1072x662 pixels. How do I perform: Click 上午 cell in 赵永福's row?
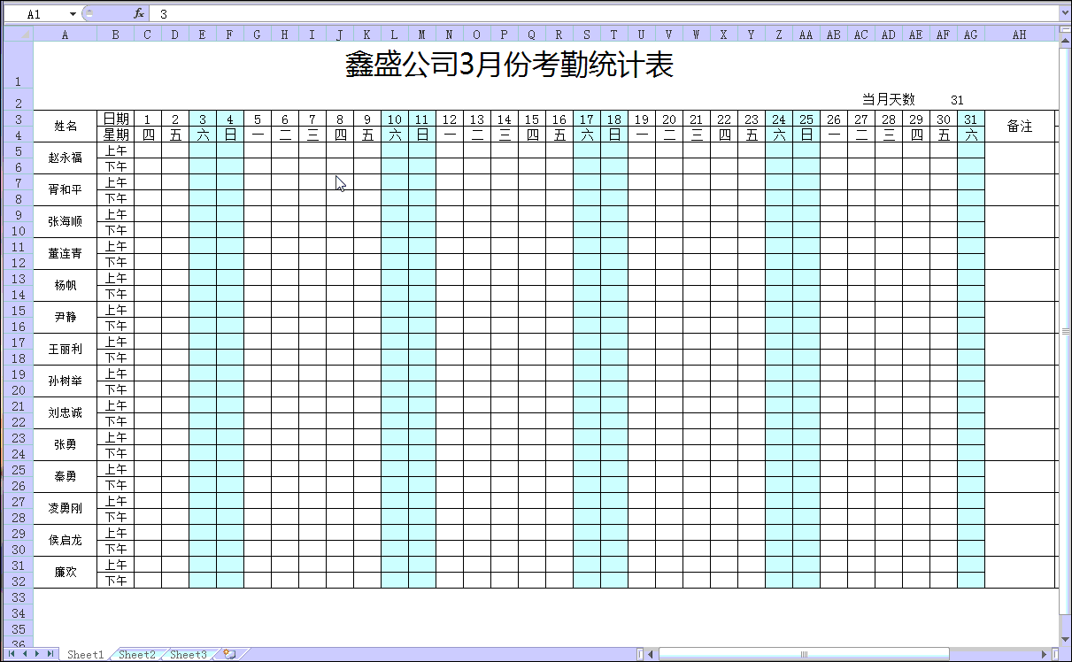pyautogui.click(x=116, y=150)
